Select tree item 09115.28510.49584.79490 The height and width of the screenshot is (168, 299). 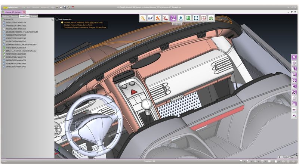click(16, 67)
